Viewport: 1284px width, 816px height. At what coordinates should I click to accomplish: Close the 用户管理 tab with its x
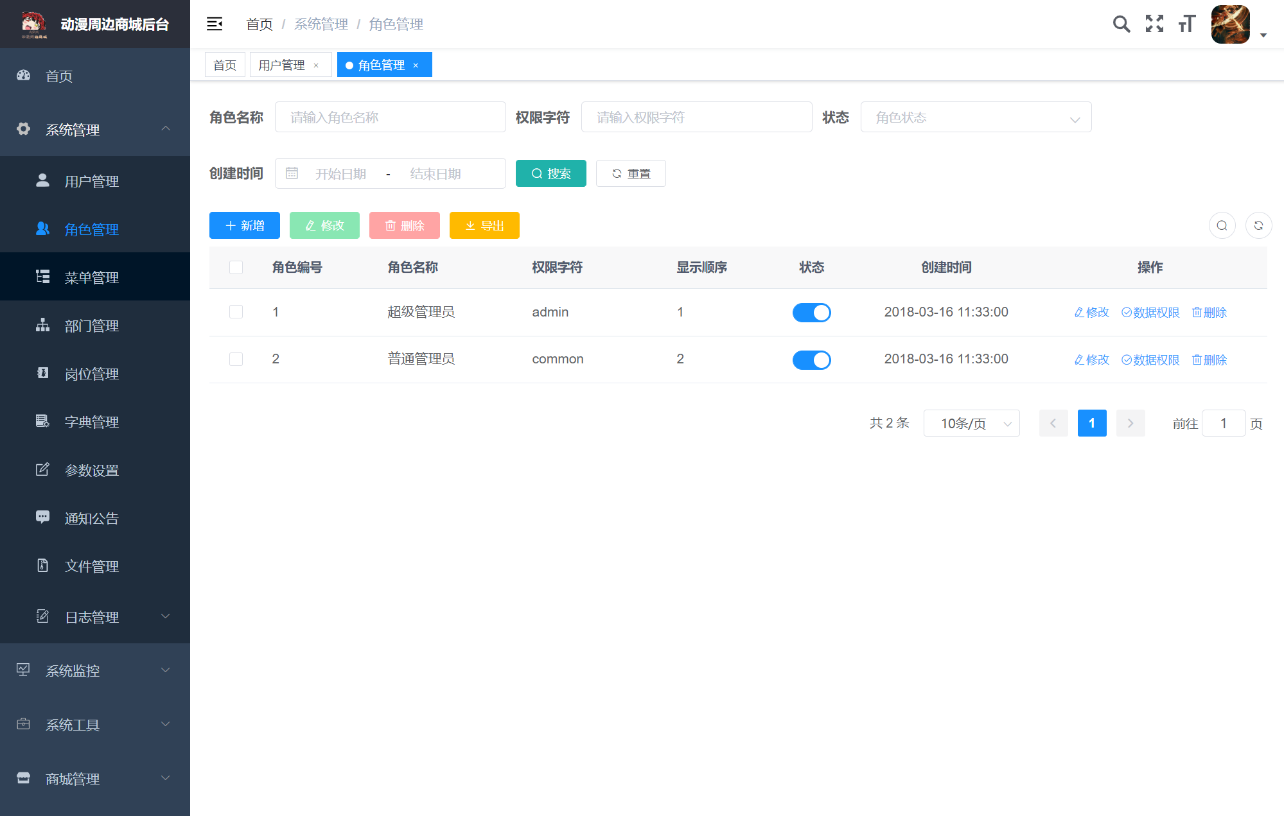point(316,65)
